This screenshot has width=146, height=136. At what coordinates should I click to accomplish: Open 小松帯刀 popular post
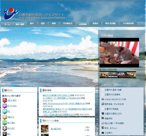tap(109, 133)
